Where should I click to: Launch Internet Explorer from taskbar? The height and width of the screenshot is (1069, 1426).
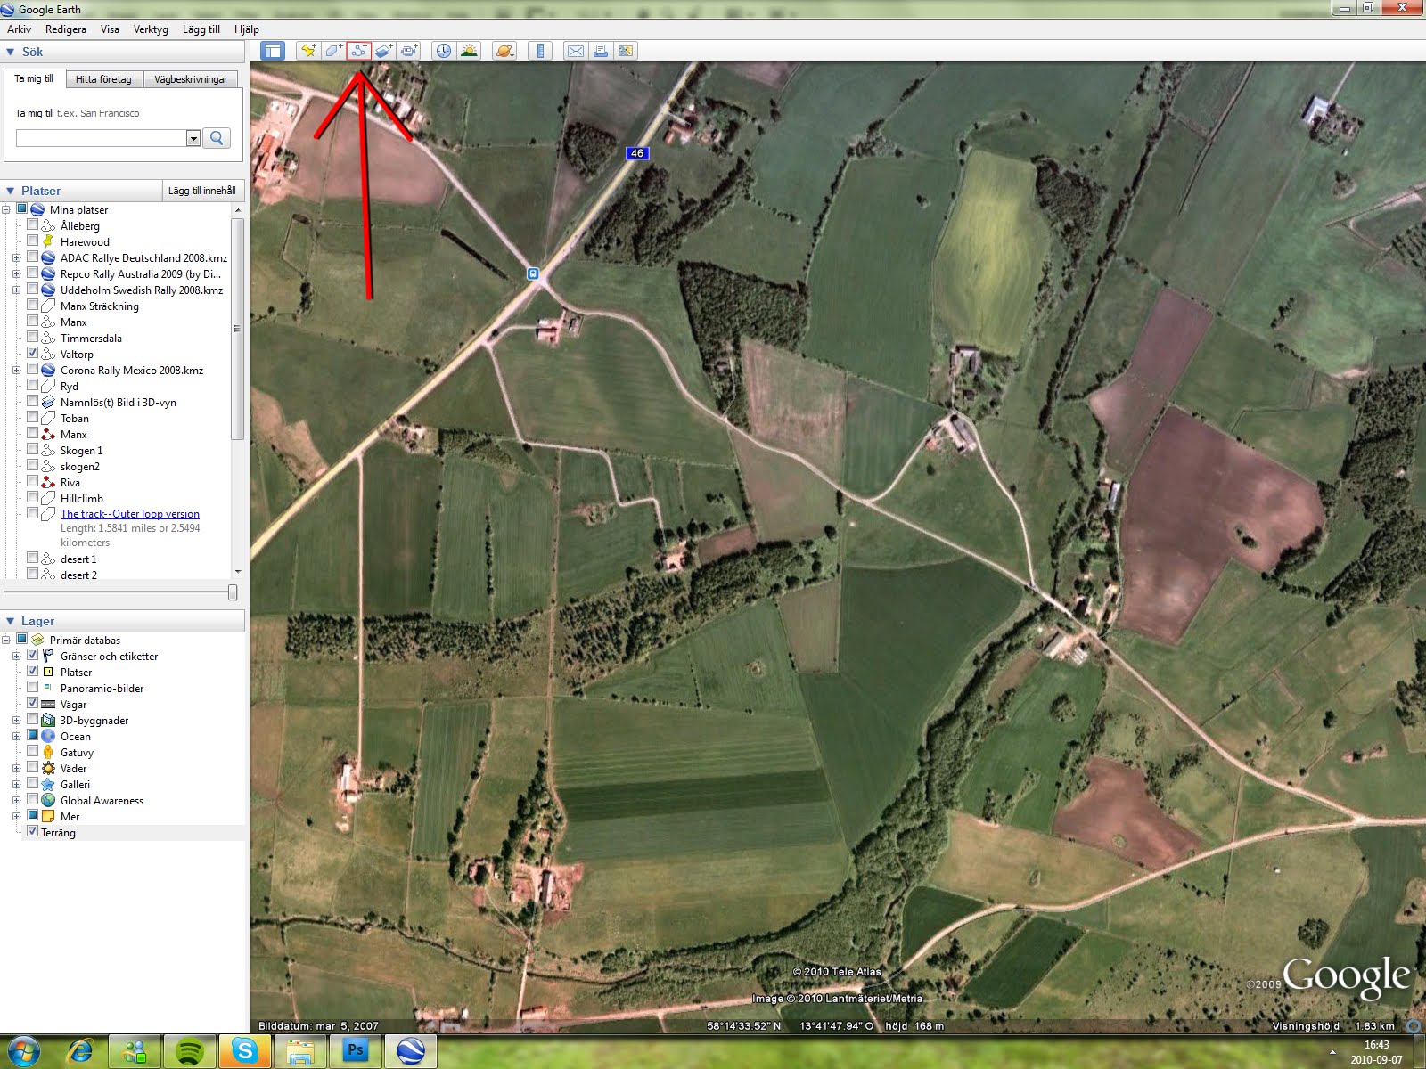click(x=80, y=1051)
